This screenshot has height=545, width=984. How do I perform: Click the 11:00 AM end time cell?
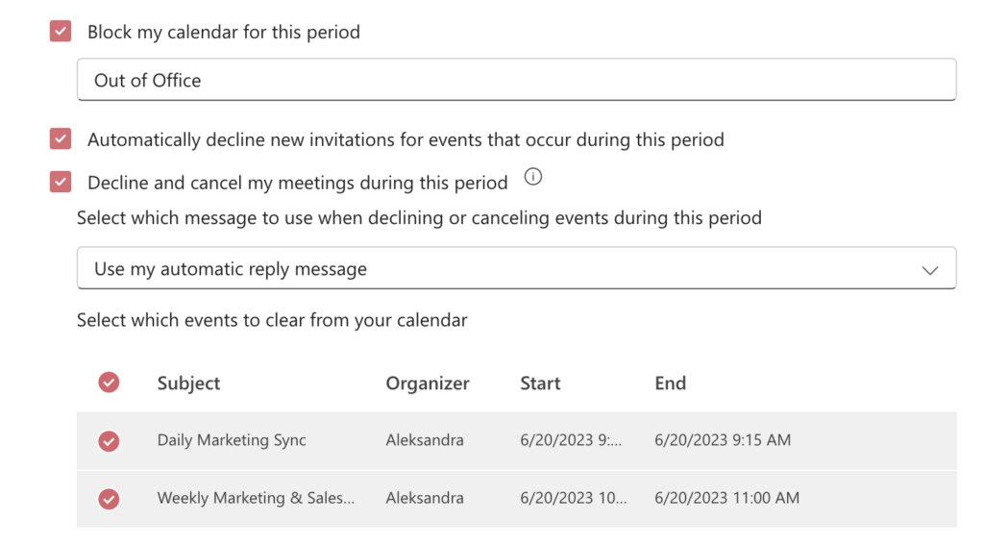pyautogui.click(x=726, y=498)
